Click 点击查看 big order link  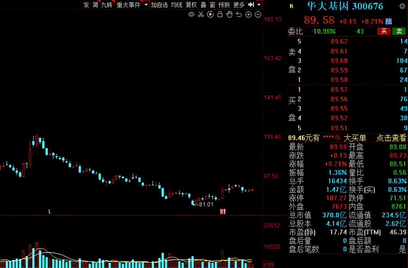point(391,138)
